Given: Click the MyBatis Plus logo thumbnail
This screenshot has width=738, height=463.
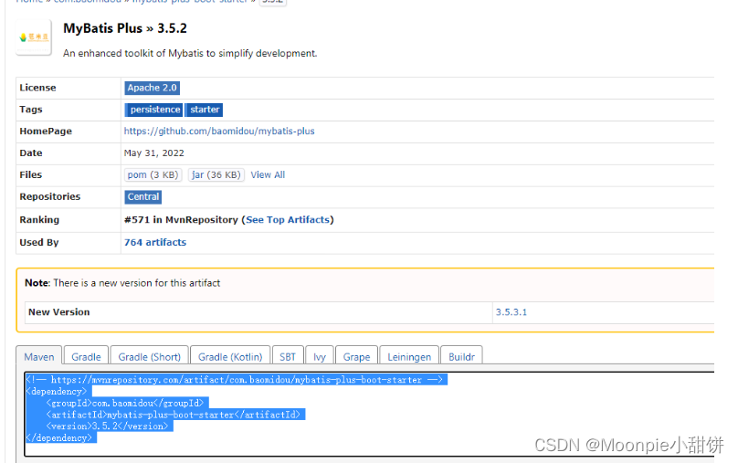Looking at the screenshot, I should coord(34,37).
